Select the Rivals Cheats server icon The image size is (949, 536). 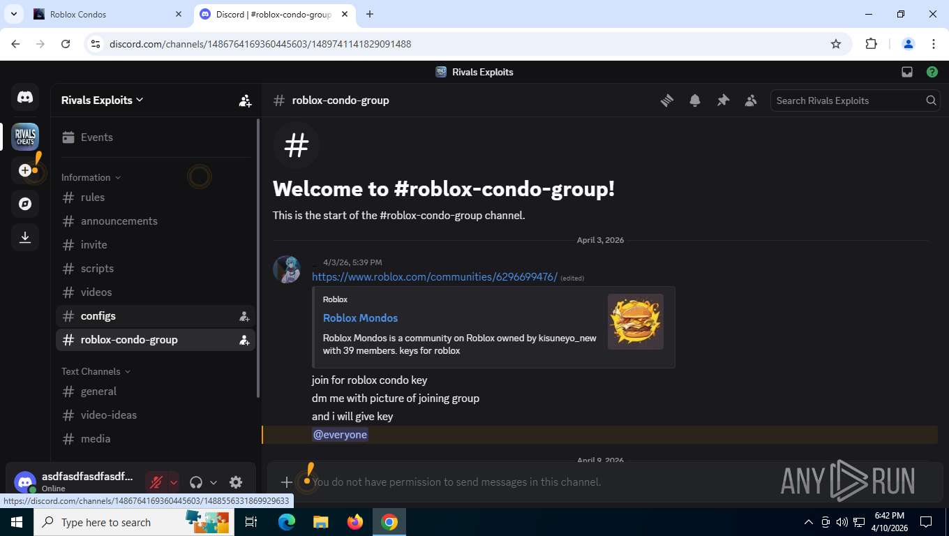[25, 137]
